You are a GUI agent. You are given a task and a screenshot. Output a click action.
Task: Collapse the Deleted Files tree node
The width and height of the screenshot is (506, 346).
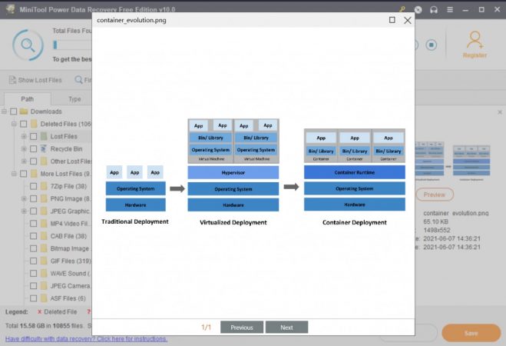[x=14, y=124]
